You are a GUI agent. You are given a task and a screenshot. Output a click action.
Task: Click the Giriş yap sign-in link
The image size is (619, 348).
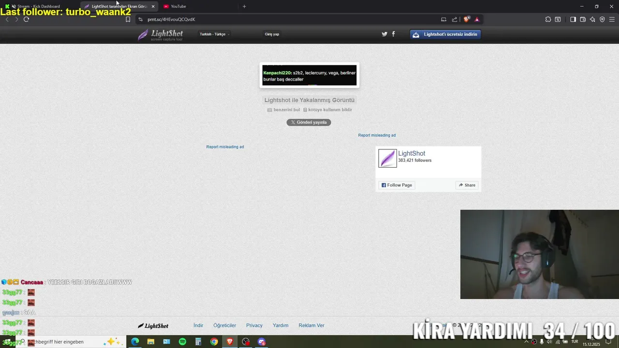(272, 34)
